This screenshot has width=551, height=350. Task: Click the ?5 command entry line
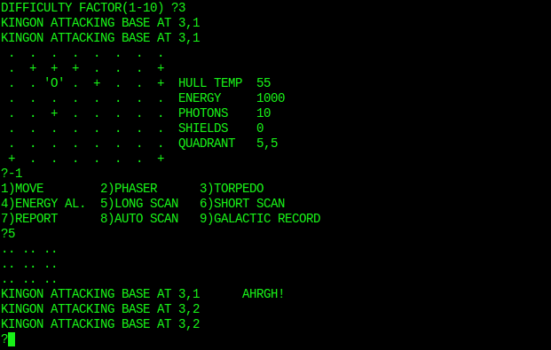8,234
